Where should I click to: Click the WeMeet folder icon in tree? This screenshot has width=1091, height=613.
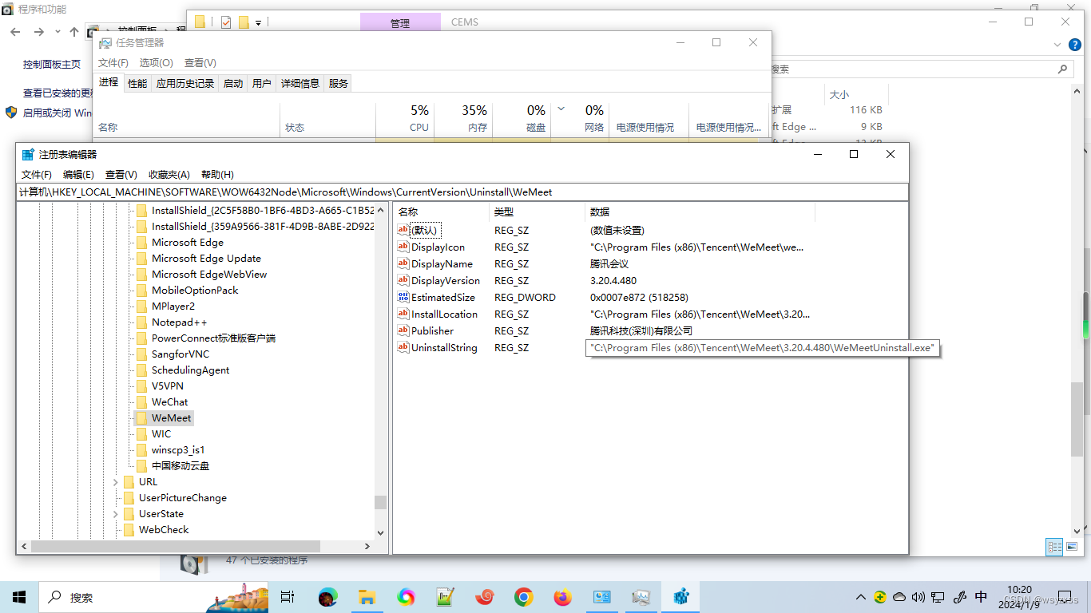[x=141, y=417]
